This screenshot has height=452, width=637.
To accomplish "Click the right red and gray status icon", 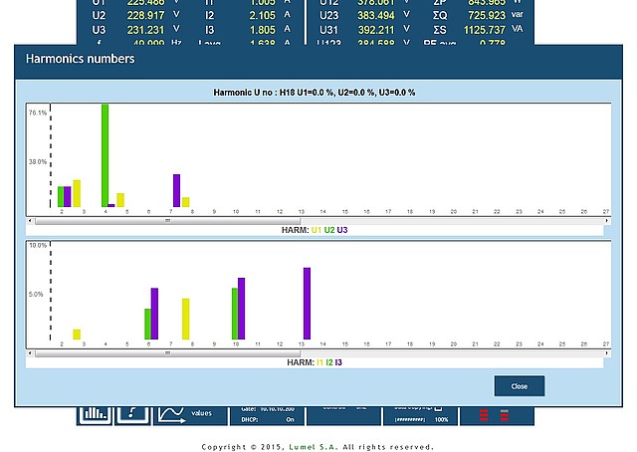I will pos(504,415).
